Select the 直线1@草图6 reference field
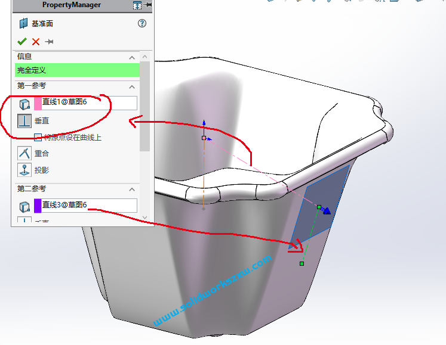The image size is (446, 345). tap(88, 103)
